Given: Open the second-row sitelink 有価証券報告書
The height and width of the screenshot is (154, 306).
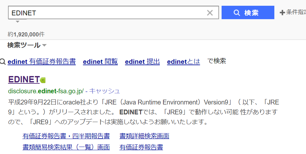Looking at the screenshot, I should coord(141,147).
